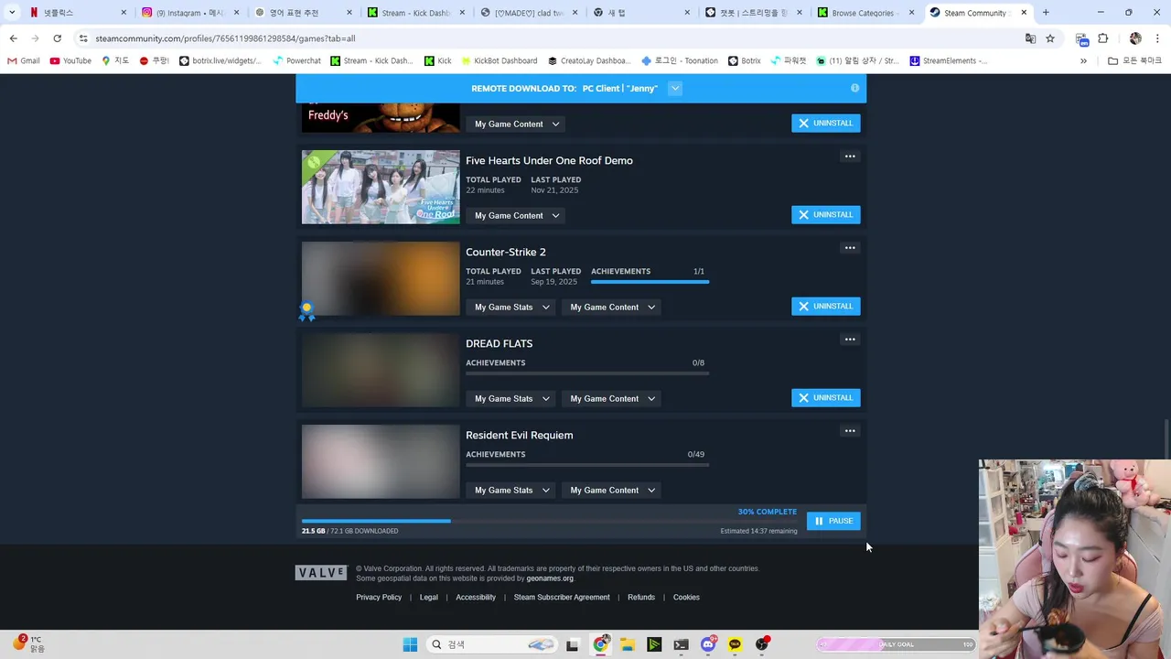Open the Counter-Strike 2 game thumbnail
This screenshot has width=1171, height=659.
(x=381, y=278)
